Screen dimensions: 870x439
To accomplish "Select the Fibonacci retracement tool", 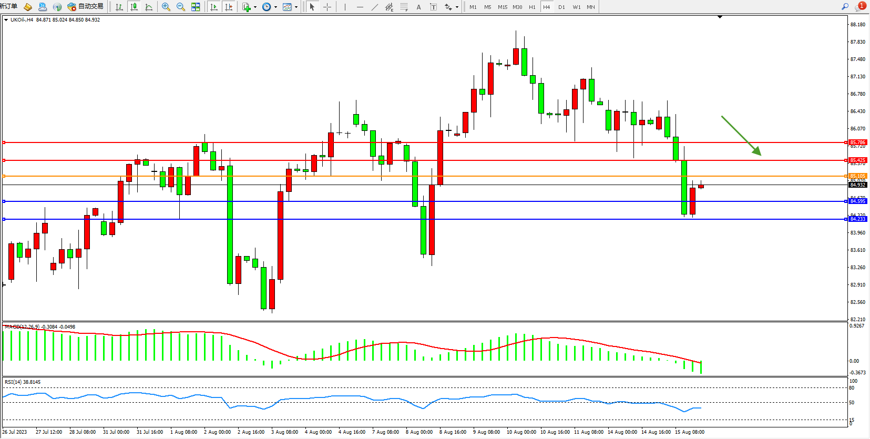I will coord(404,7).
